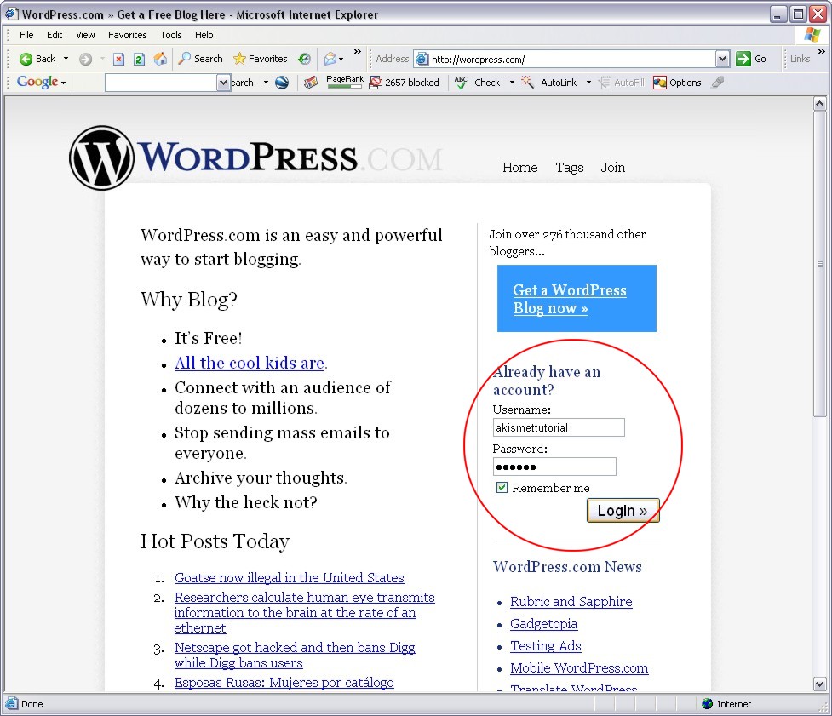The image size is (832, 716).
Task: Go to Home page icon
Action: (x=160, y=59)
